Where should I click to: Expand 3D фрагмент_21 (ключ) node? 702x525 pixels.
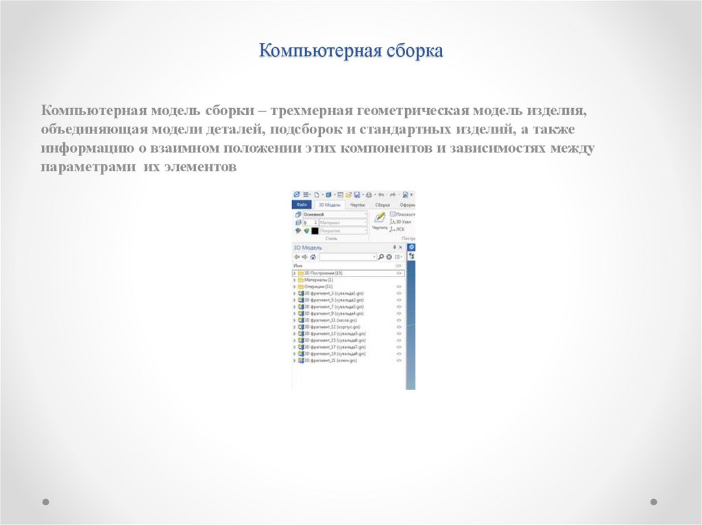coord(294,360)
